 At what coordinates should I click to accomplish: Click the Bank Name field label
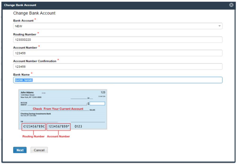tap(22, 75)
